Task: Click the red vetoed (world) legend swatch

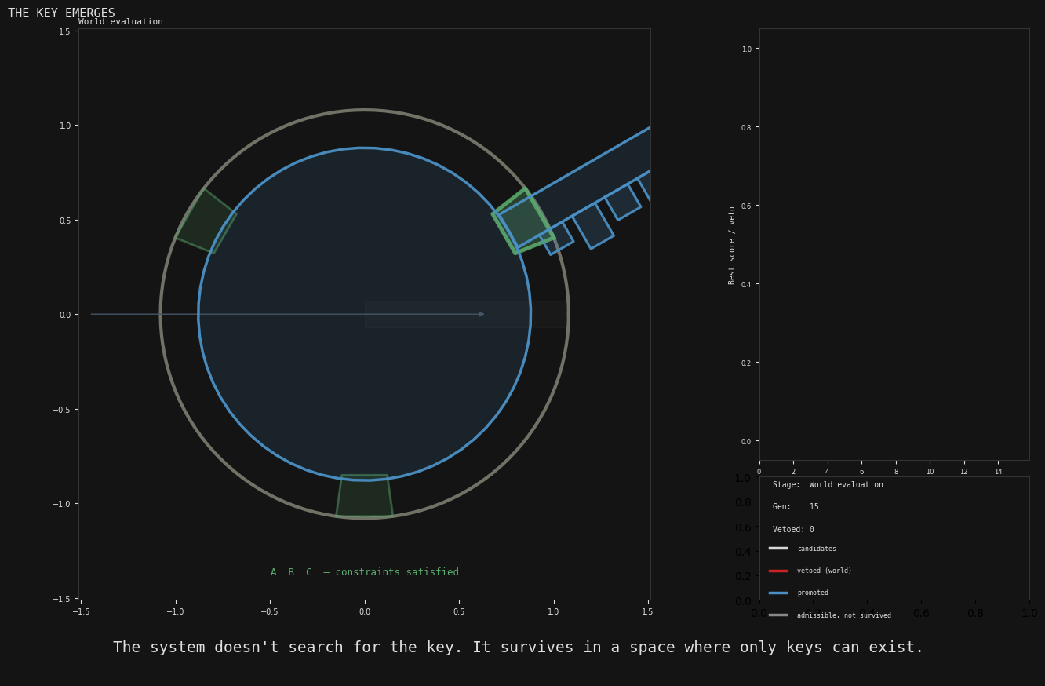Action: [777, 571]
